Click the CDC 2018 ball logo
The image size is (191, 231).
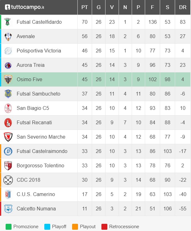7,180
